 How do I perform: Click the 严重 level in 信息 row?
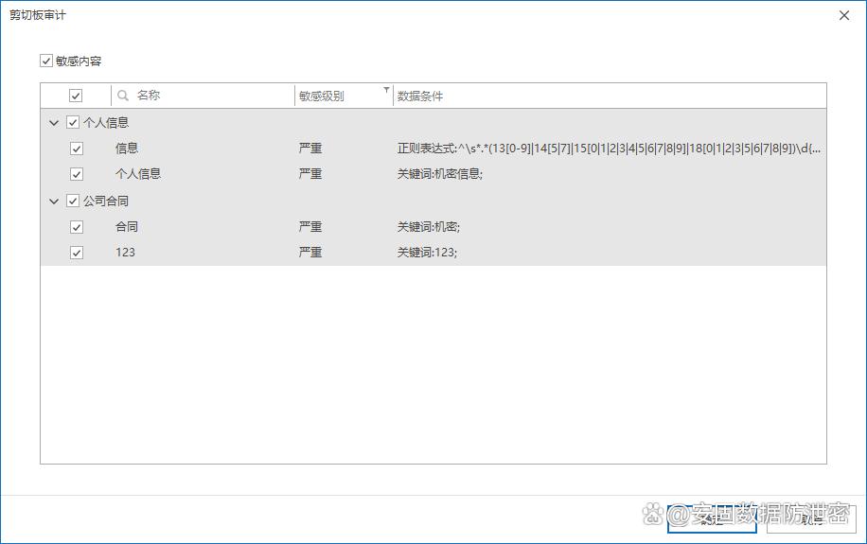coord(310,149)
